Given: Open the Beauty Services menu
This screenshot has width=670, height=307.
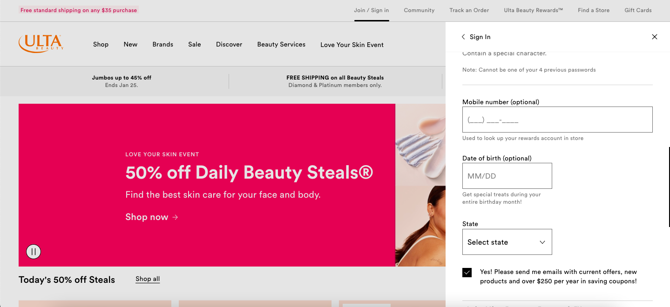Looking at the screenshot, I should [281, 44].
